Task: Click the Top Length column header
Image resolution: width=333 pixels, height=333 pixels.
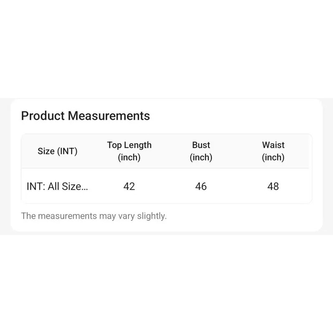Action: pyautogui.click(x=129, y=151)
